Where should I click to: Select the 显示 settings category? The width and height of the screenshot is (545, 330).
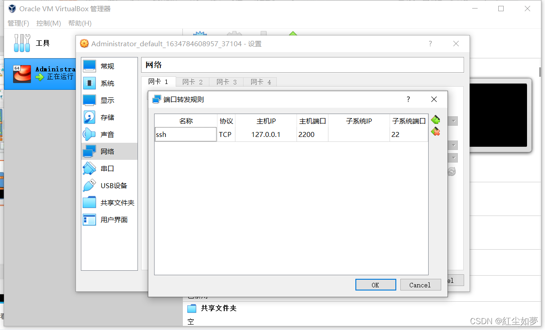109,100
